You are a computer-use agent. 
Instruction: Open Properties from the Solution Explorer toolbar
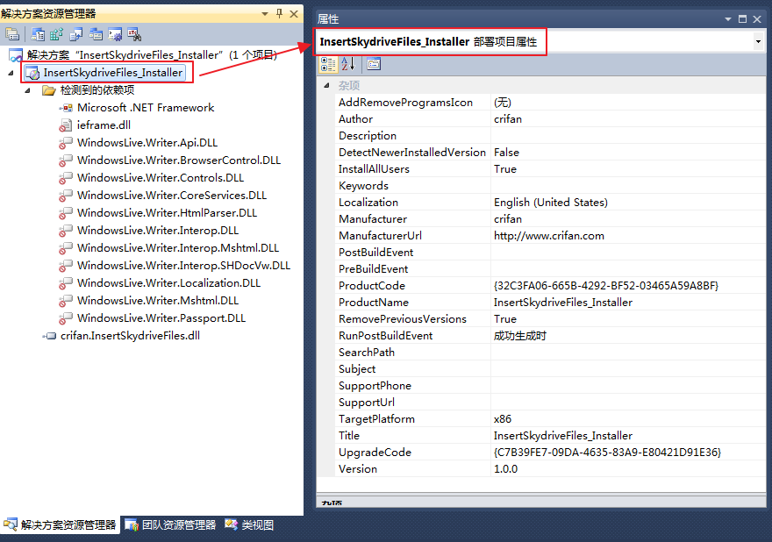click(x=11, y=34)
